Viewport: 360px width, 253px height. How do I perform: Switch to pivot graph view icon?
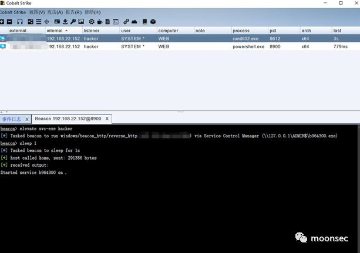[x=31, y=22]
